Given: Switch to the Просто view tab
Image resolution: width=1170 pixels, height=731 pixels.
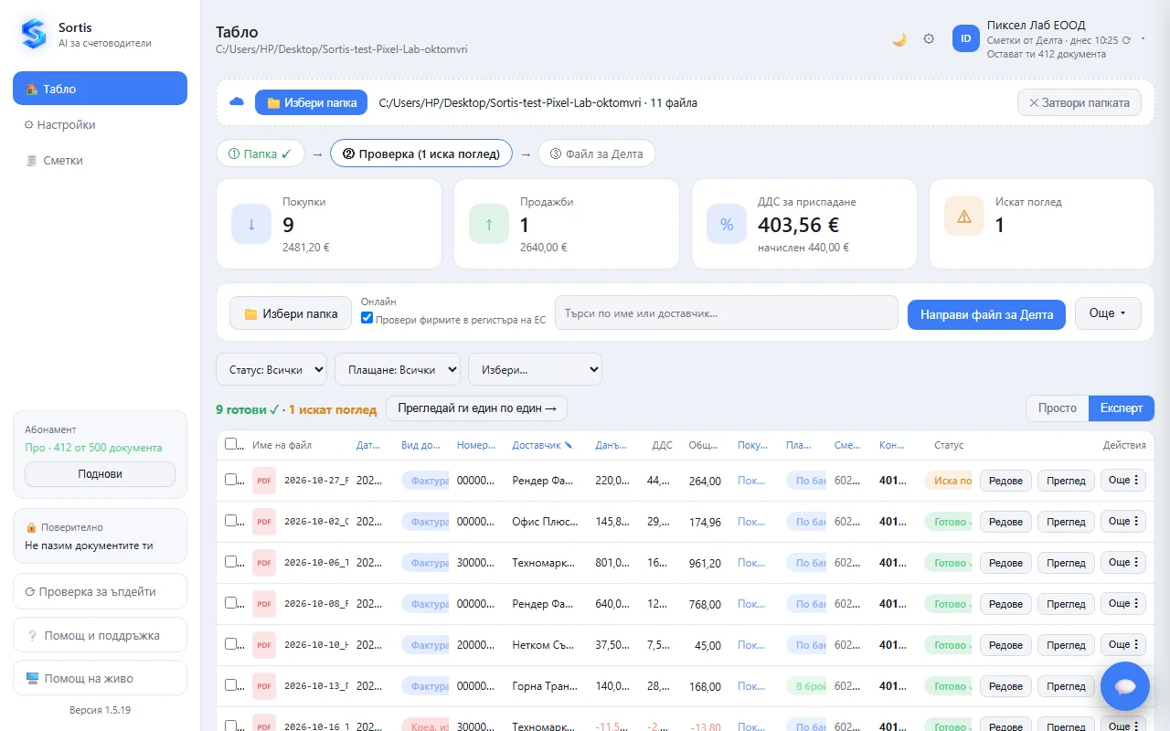Looking at the screenshot, I should tap(1057, 408).
